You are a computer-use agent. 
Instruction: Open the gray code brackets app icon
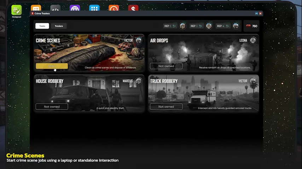(55, 8)
